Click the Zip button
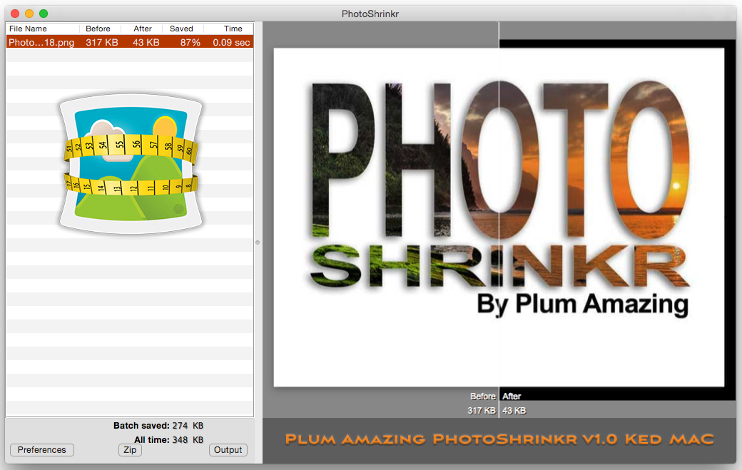The image size is (742, 470). point(130,449)
